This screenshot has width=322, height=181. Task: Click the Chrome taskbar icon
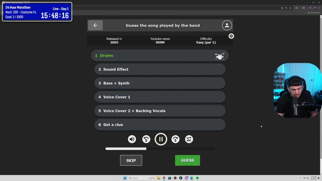coord(164,178)
